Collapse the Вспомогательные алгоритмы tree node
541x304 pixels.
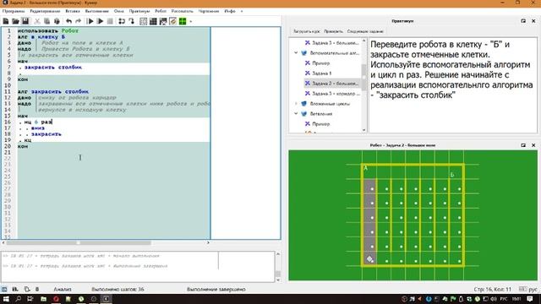tap(296, 53)
